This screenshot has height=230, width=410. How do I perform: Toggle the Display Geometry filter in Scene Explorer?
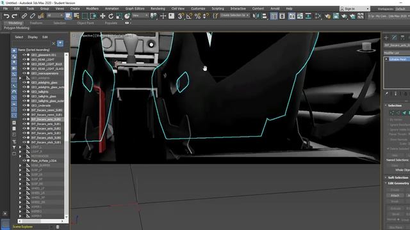coord(14,50)
